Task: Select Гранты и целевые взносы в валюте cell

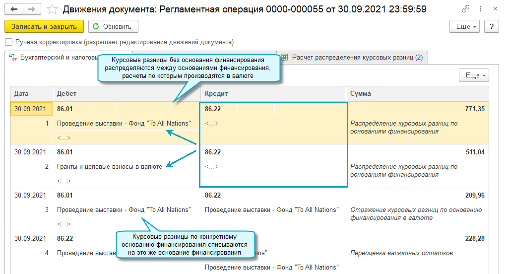Action: pyautogui.click(x=110, y=167)
